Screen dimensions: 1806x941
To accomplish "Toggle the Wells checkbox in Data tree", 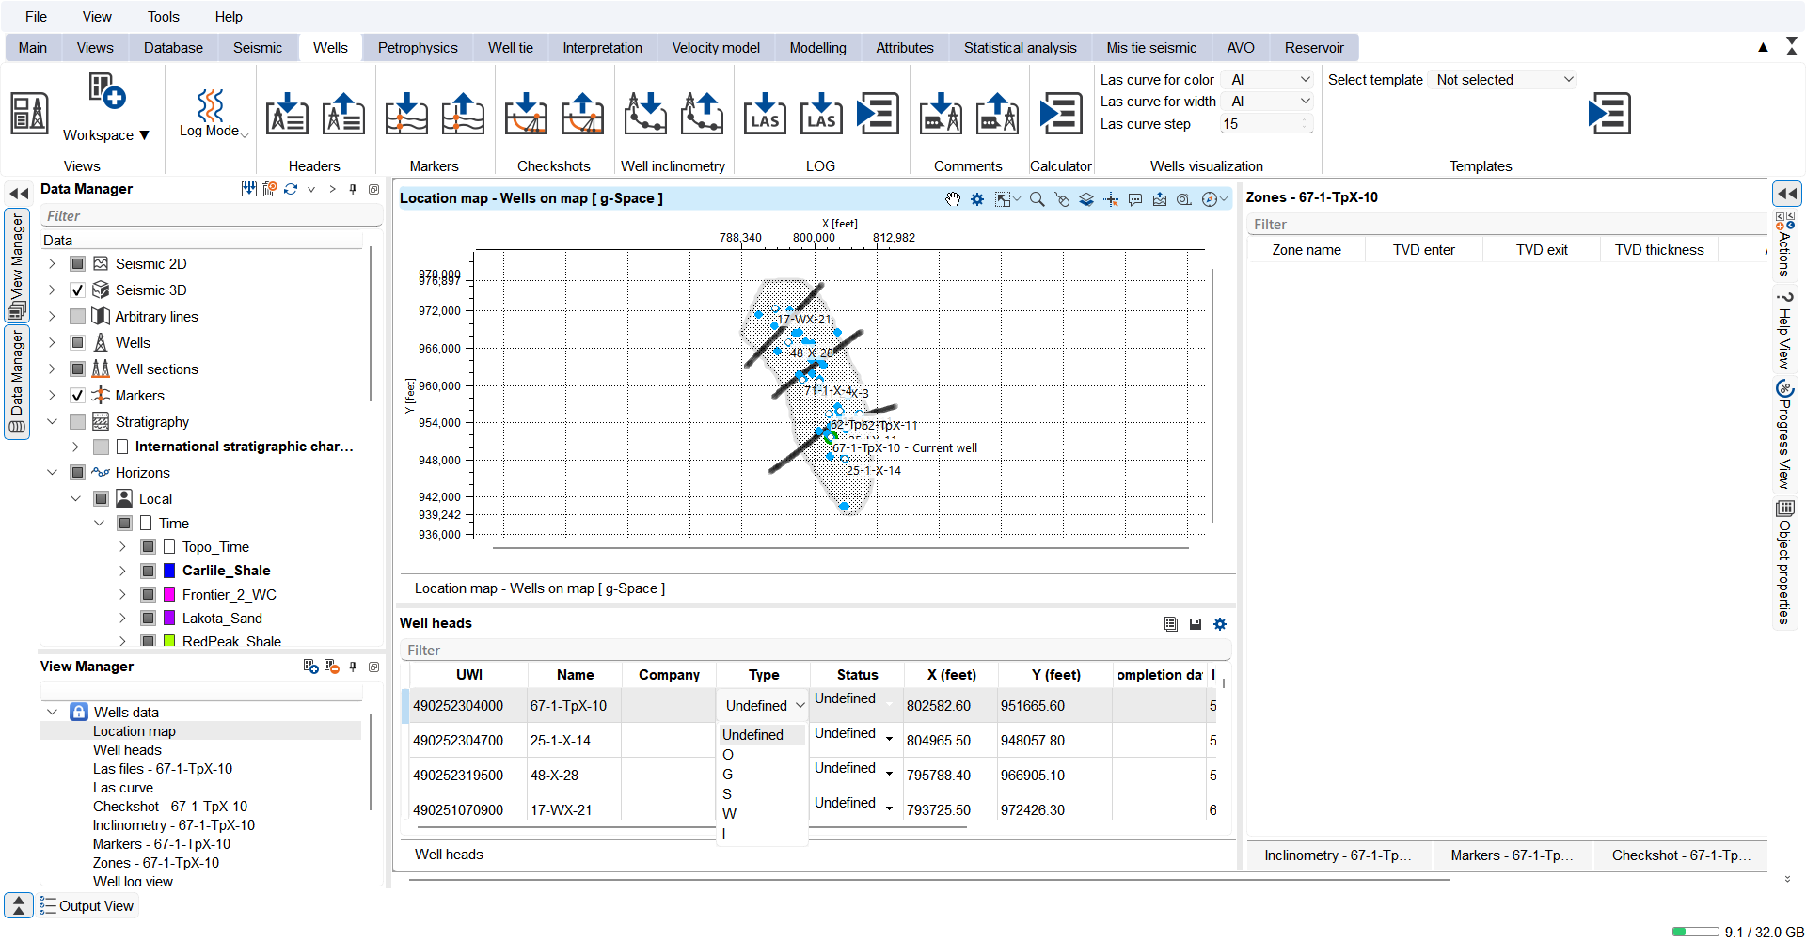I will pos(78,343).
